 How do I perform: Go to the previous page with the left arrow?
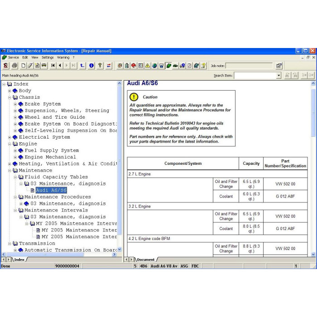pos(60,66)
